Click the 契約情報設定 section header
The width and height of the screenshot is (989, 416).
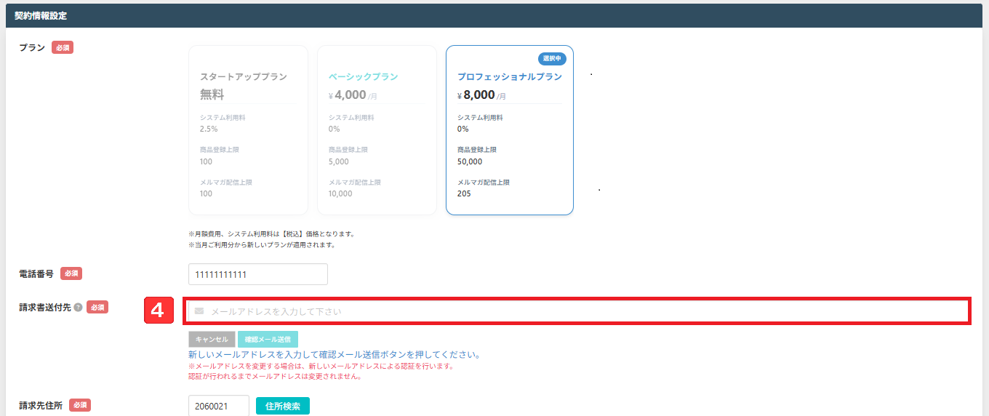tap(41, 15)
